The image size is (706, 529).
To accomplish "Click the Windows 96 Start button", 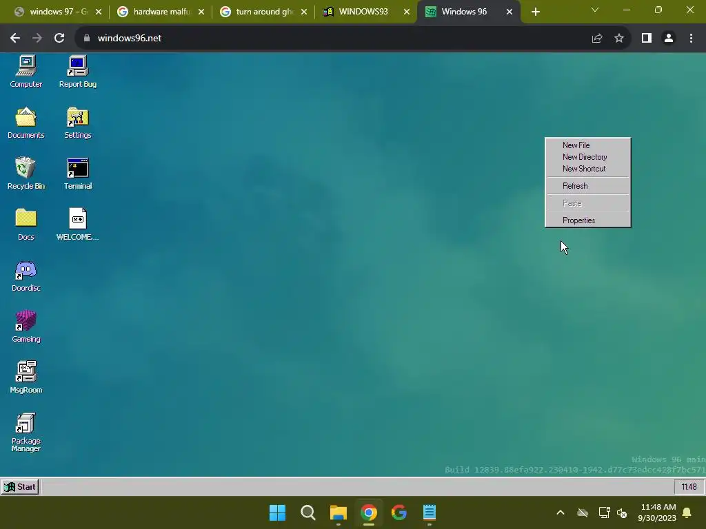I will pyautogui.click(x=20, y=487).
